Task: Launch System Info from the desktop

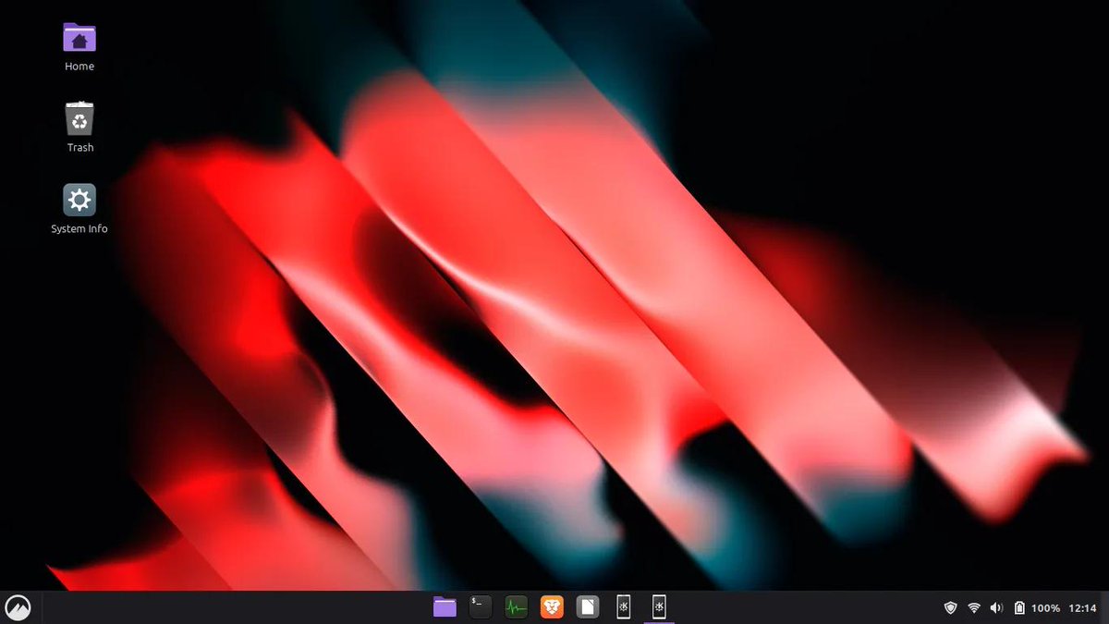Action: [x=79, y=200]
